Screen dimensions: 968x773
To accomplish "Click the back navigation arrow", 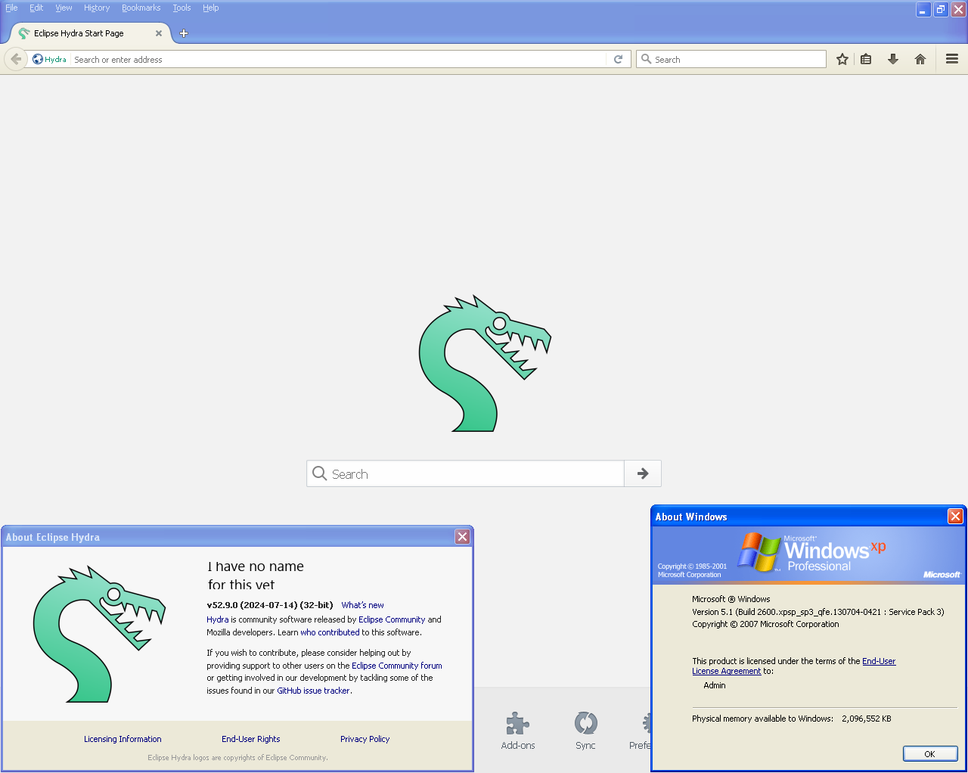I will coord(16,59).
